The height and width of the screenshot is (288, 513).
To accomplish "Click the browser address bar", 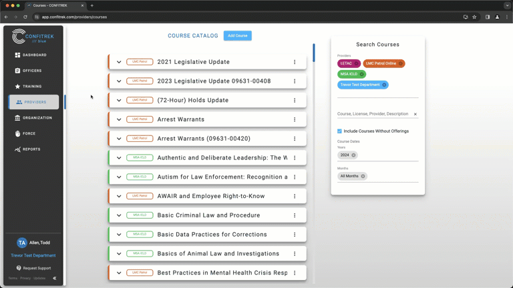I will coord(248,17).
